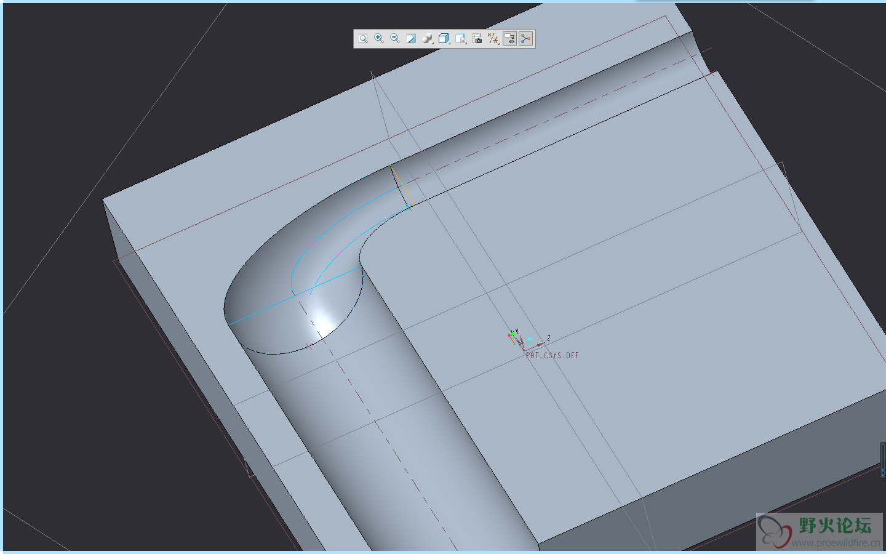Viewport: 886px width, 554px height.
Task: Open the View Manager icon
Action: [460, 39]
